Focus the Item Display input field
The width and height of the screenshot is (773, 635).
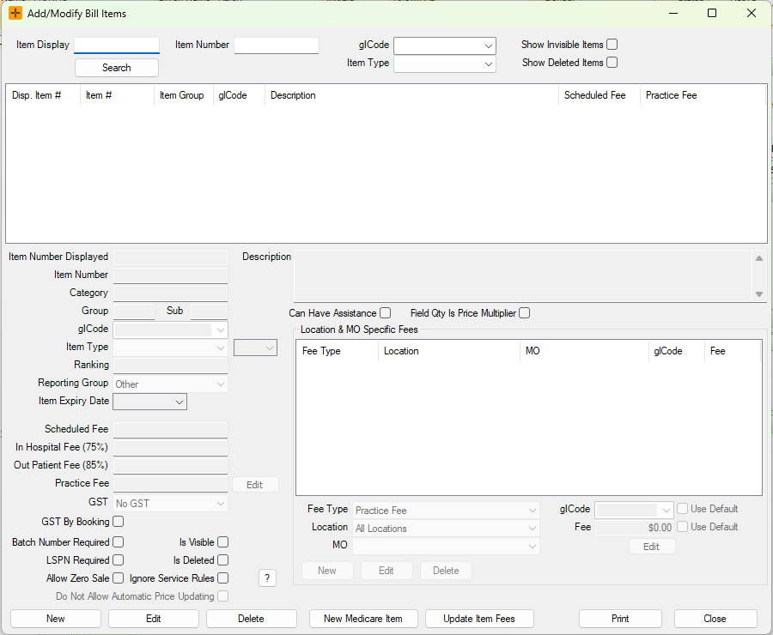[x=117, y=45]
